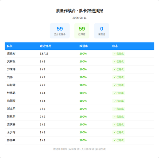Select the 跟进情况 column header

(45, 46)
